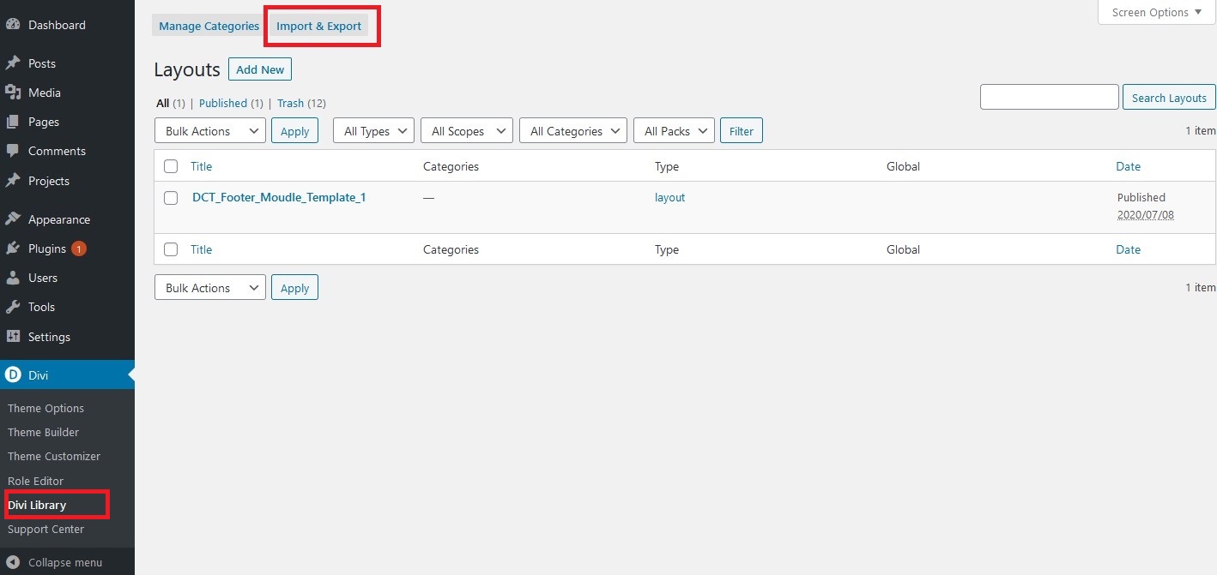Click the bottom Apply button
1217x575 pixels.
tap(294, 288)
